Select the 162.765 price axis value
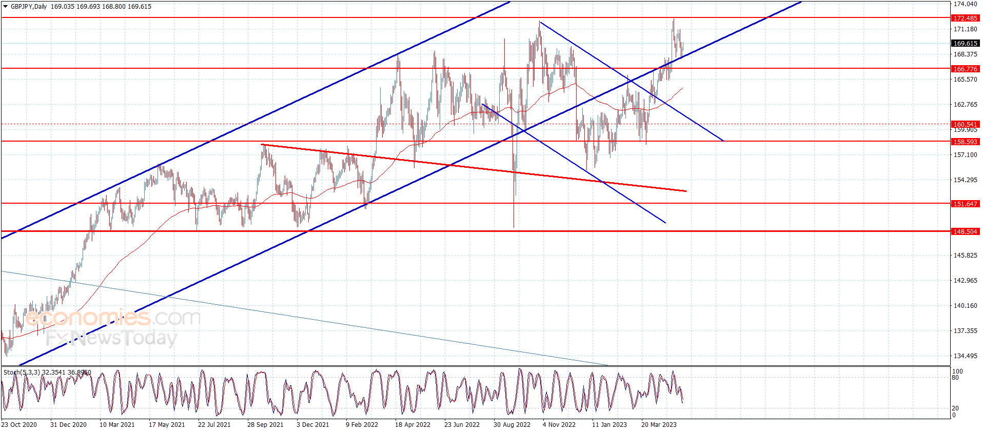The height and width of the screenshot is (431, 983). coord(965,105)
